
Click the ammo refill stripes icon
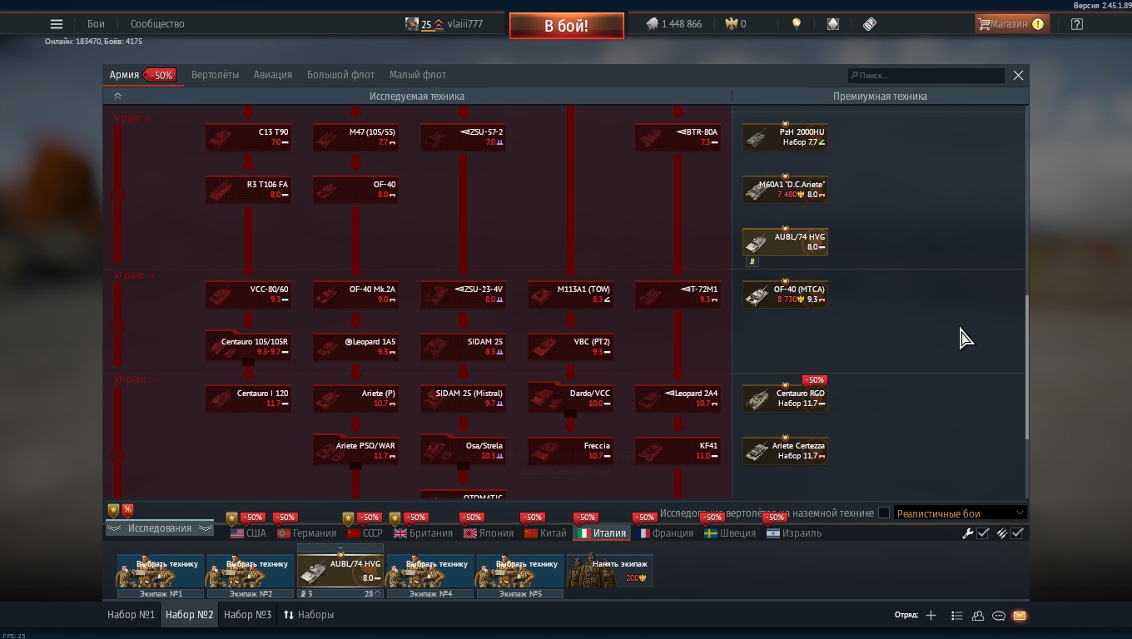pos(1002,533)
